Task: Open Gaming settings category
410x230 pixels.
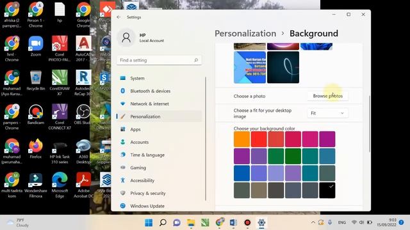Action: point(159,167)
